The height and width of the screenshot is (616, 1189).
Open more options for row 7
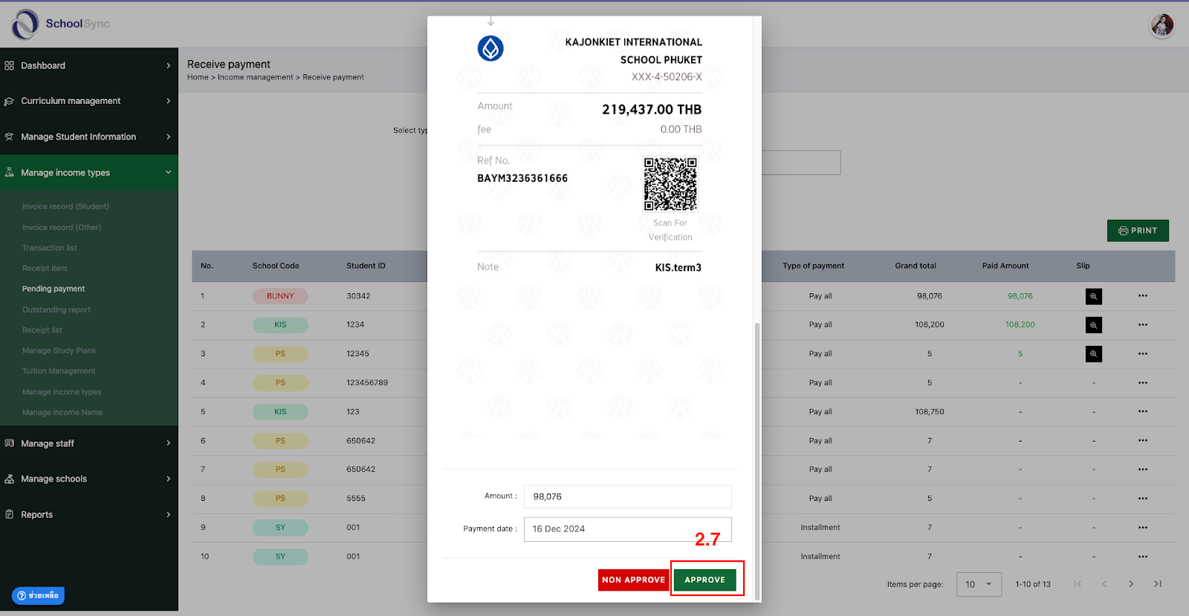[1143, 470]
